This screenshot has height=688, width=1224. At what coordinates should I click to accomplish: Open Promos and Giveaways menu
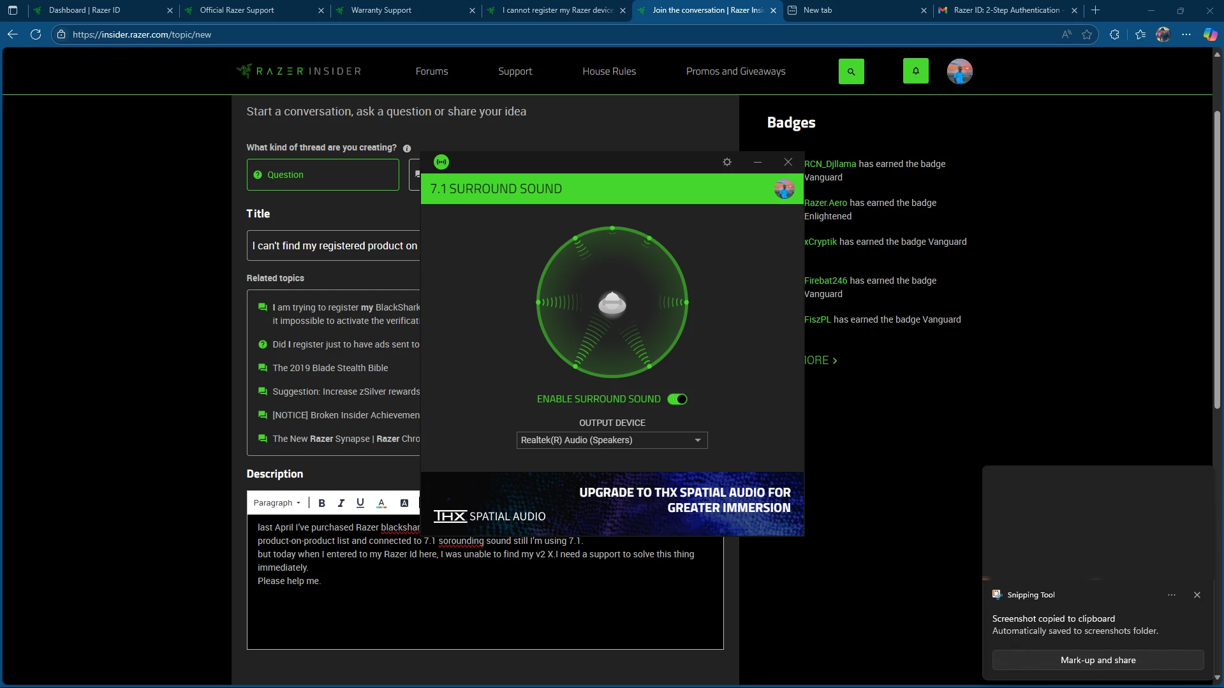(x=735, y=71)
